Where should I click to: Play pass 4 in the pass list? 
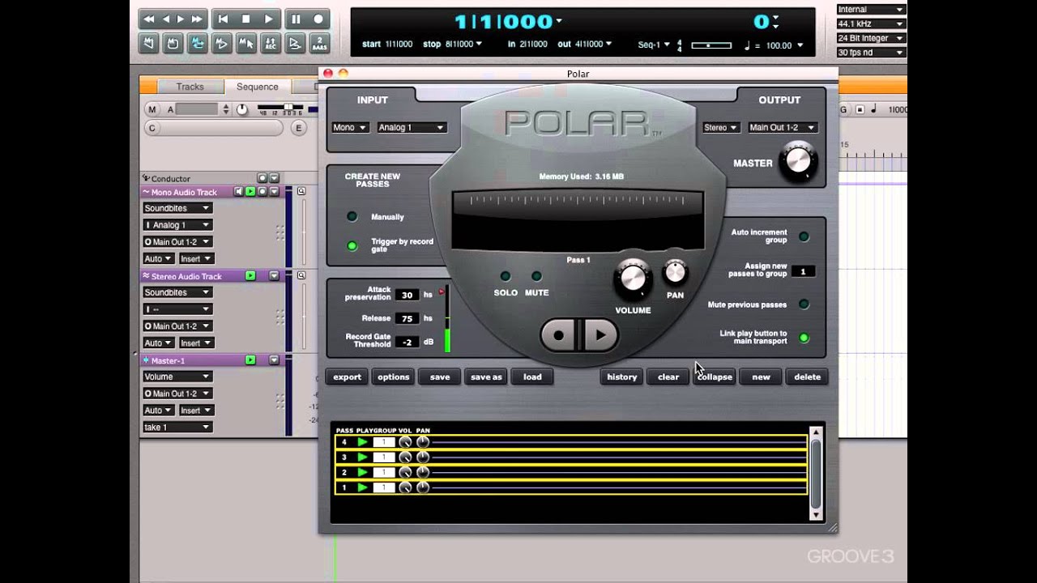(362, 442)
